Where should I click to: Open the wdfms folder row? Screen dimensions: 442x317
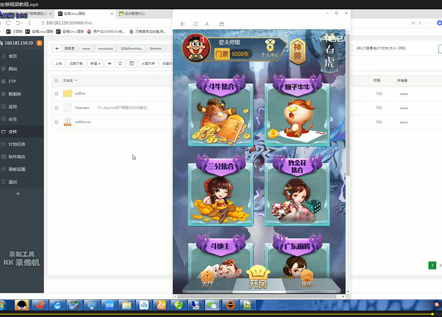pyautogui.click(x=112, y=93)
